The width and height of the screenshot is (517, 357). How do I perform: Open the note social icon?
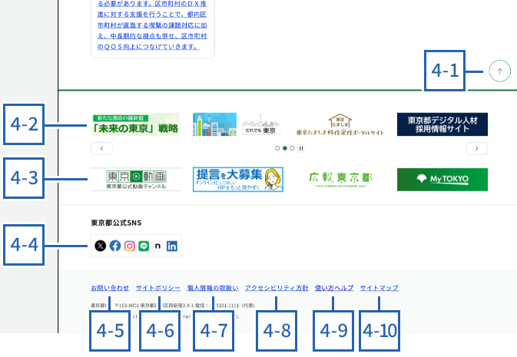tap(158, 246)
